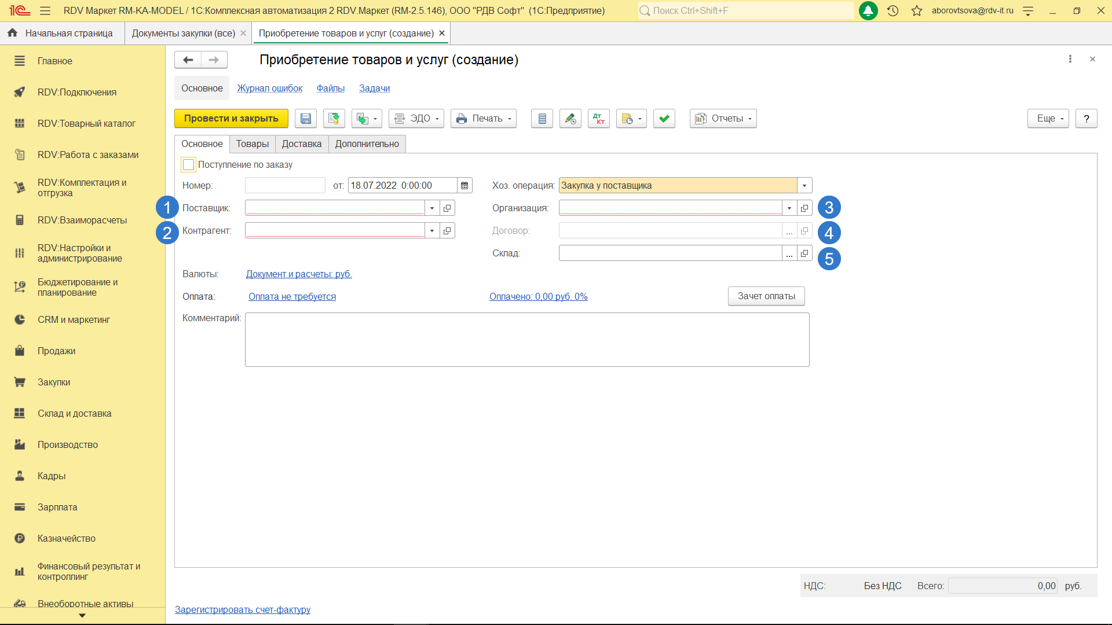This screenshot has height=625, width=1112.
Task: Click the Зачет оплаты button
Action: (766, 296)
